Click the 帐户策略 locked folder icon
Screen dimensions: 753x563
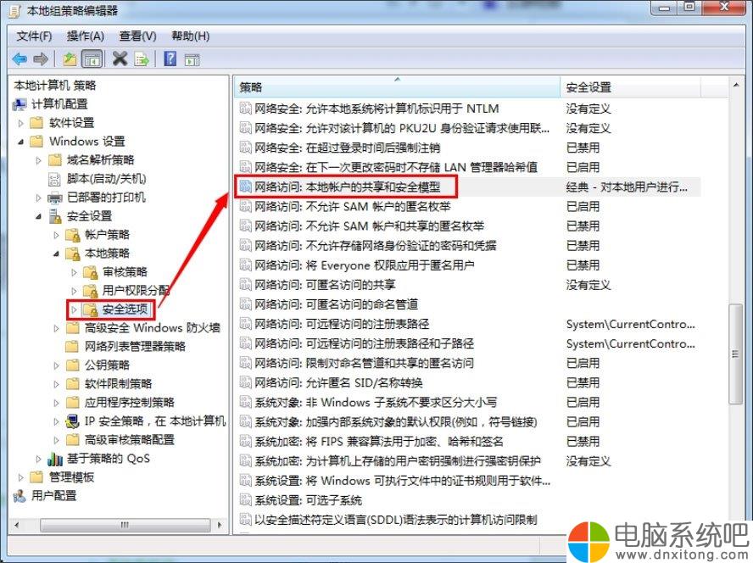[x=73, y=235]
